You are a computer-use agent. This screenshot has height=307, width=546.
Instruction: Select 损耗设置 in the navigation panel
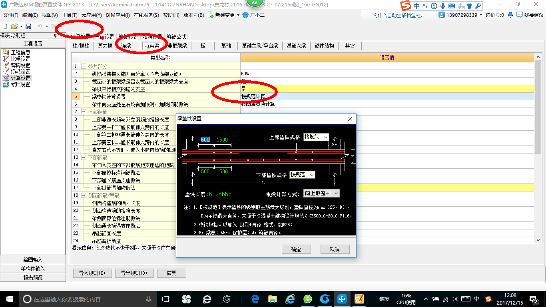tap(20, 72)
